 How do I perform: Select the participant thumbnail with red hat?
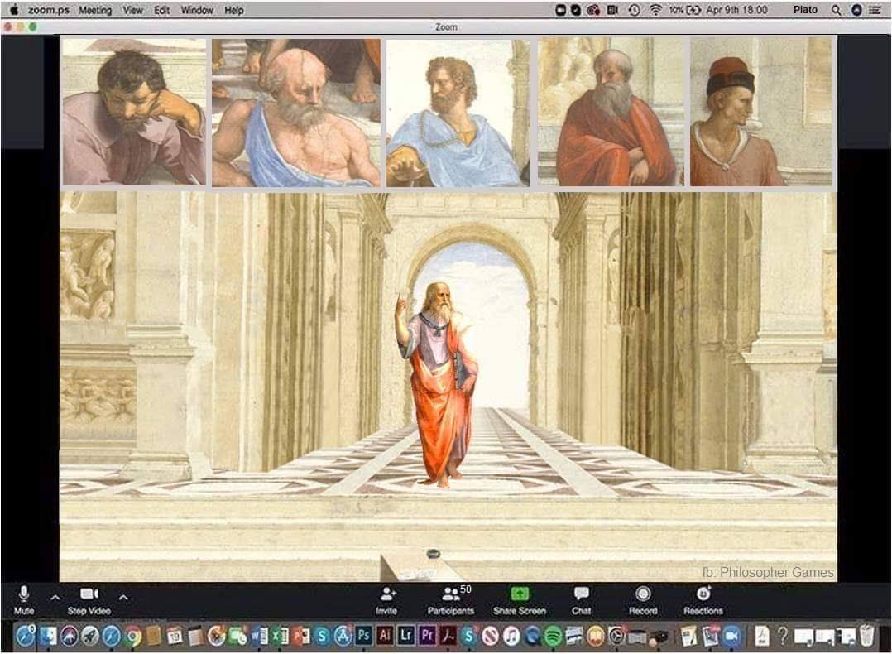coord(760,112)
